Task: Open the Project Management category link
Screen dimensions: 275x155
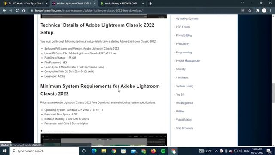Action: (188, 61)
